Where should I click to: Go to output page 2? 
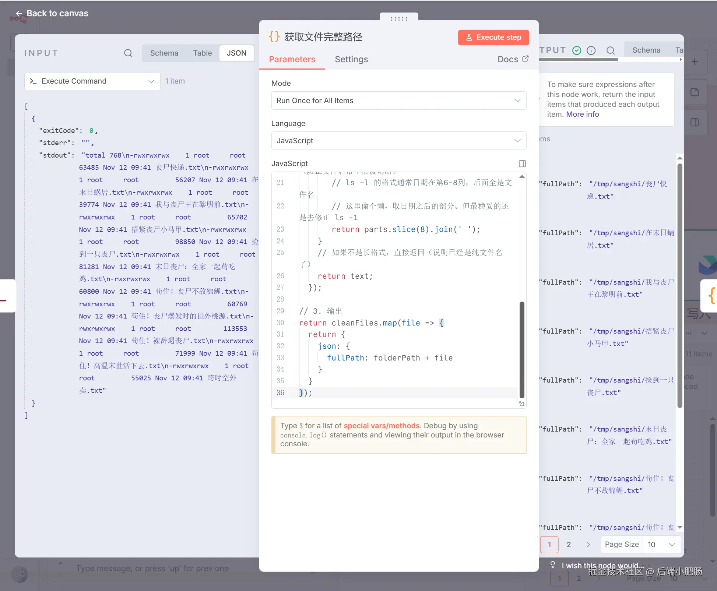(568, 544)
